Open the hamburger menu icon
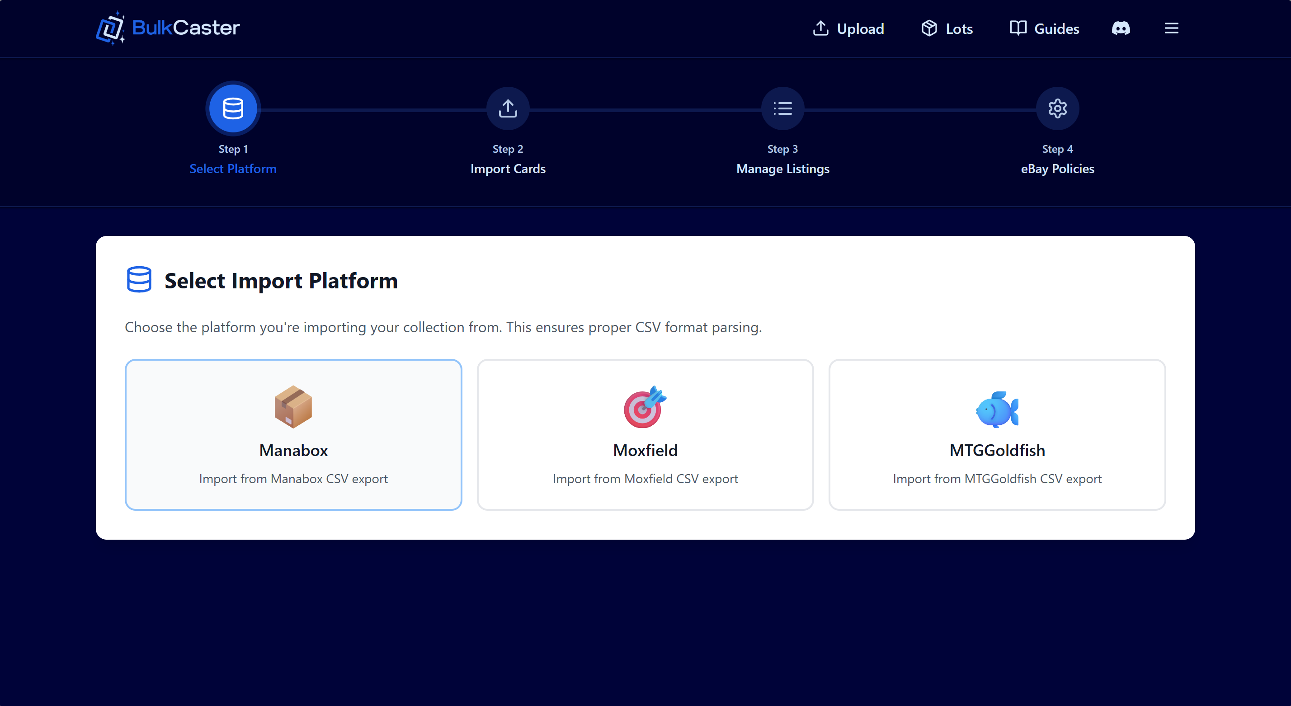Screen dimensions: 1291x706 (1171, 28)
